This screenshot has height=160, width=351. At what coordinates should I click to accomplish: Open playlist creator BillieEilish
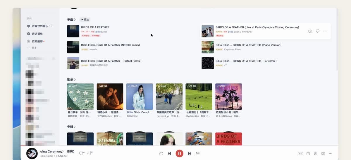tap(133, 116)
